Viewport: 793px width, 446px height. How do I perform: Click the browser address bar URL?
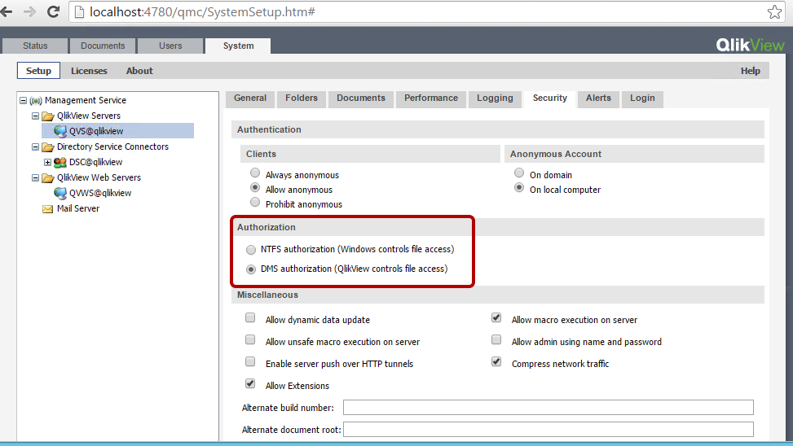(x=202, y=12)
